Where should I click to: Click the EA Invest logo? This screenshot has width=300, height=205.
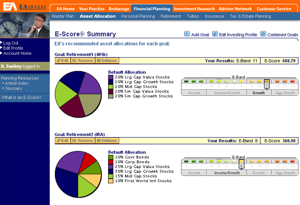coord(24,6)
